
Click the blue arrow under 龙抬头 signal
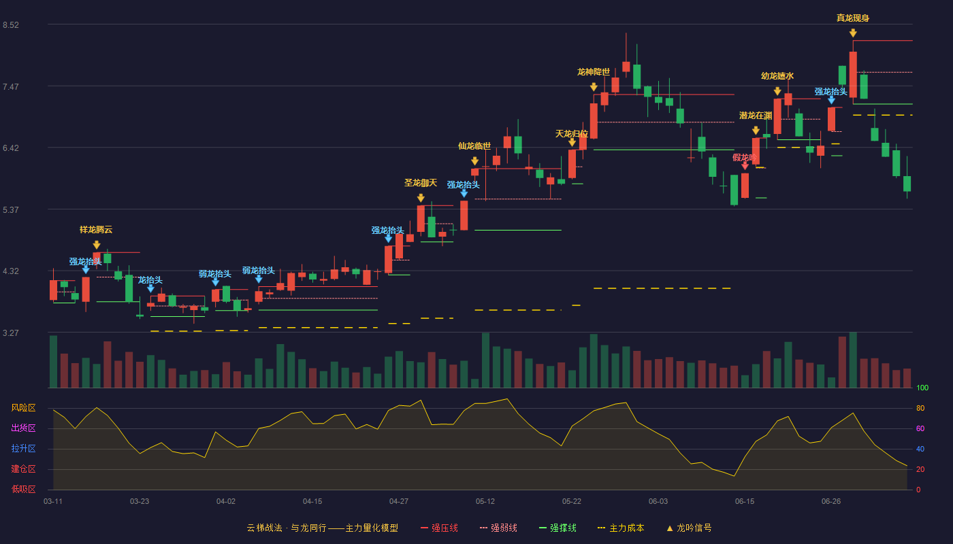pos(150,288)
